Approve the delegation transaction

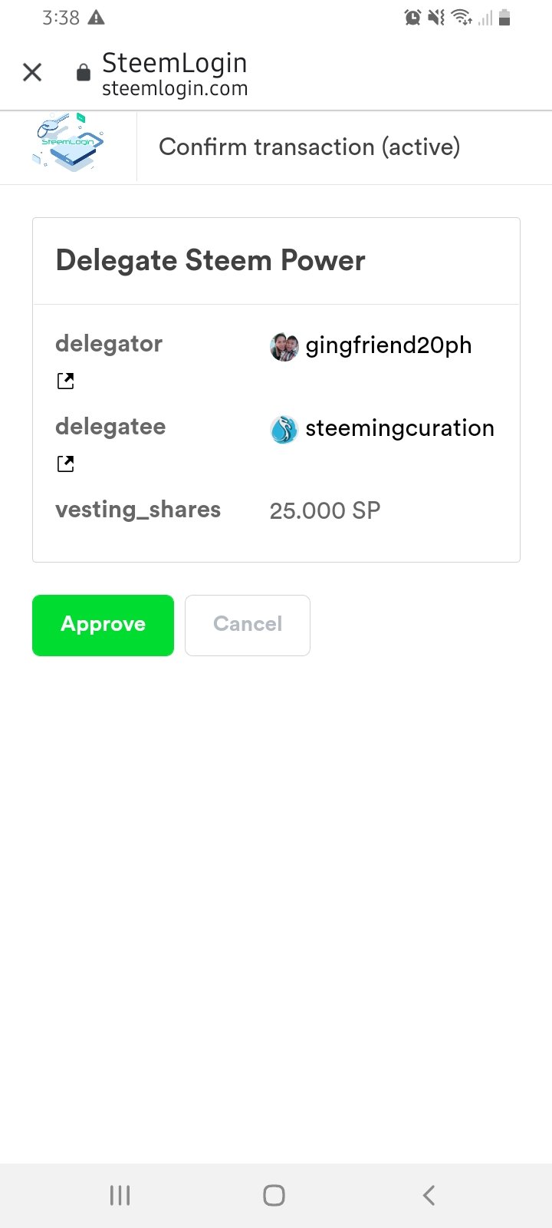pos(103,625)
